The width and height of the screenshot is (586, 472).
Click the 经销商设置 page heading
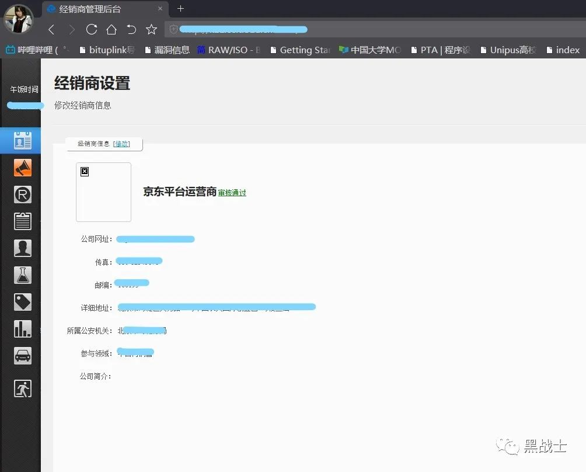pyautogui.click(x=92, y=83)
